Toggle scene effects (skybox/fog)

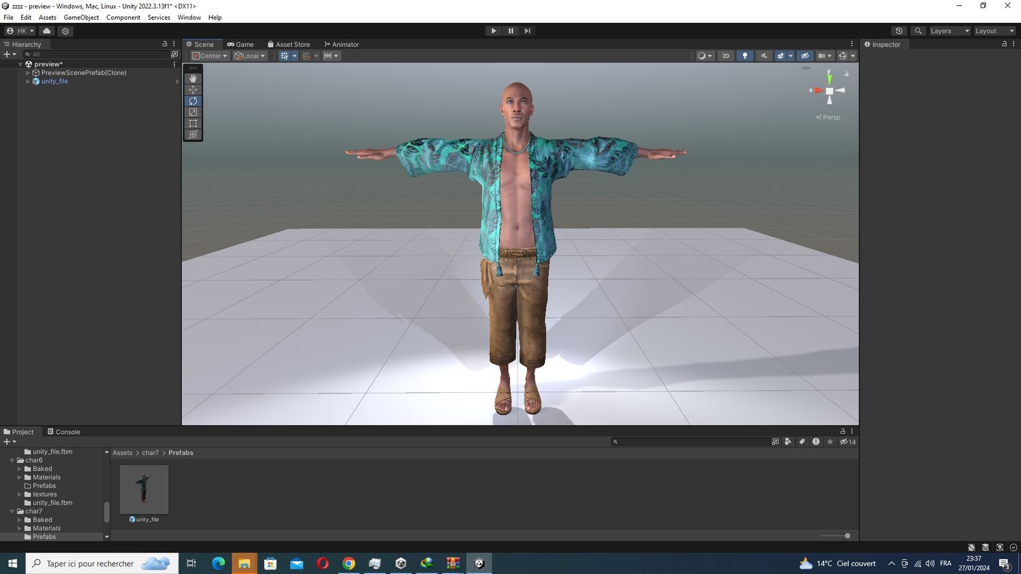780,55
